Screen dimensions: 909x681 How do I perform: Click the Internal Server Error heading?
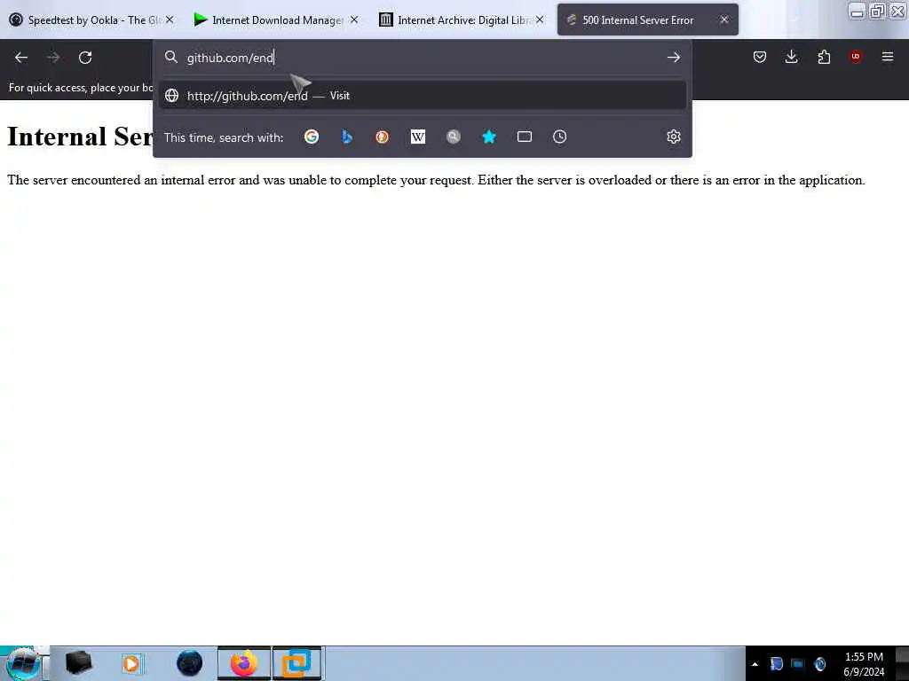coord(79,137)
